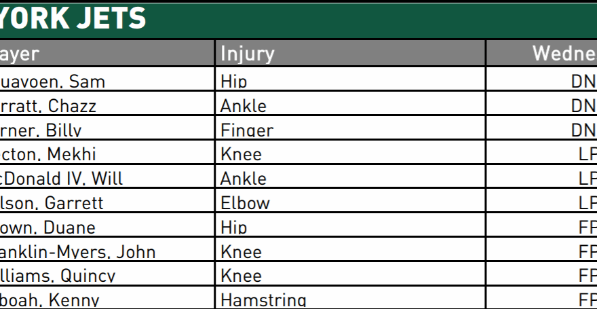Click the partially visible Player column header
Screen dimensions: 597x309
point(20,54)
